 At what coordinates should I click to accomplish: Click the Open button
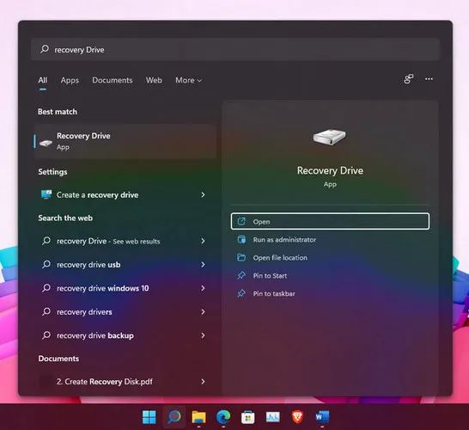pyautogui.click(x=330, y=222)
